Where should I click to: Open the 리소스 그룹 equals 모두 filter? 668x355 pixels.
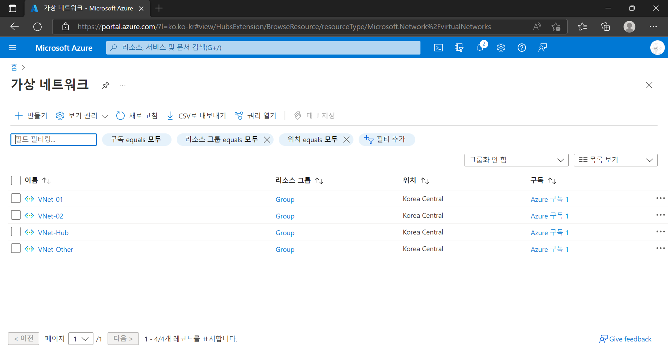click(221, 140)
